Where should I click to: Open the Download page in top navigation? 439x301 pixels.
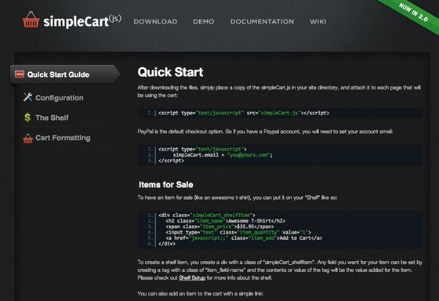point(155,22)
